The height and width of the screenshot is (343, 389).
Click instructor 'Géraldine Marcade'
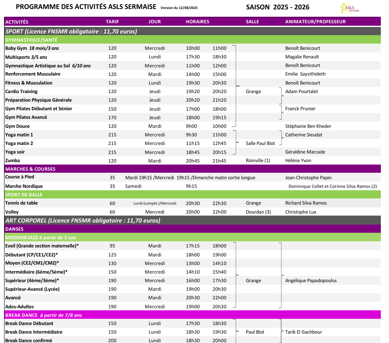(x=305, y=152)
